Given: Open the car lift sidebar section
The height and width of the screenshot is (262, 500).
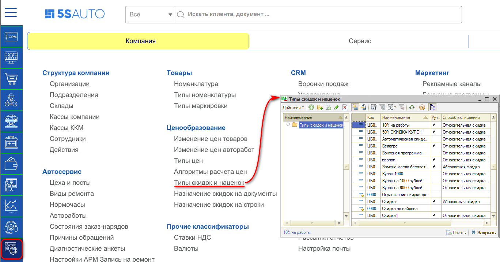Looking at the screenshot, I should click(11, 121).
